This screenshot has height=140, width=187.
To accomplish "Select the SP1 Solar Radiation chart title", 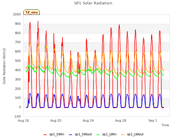I will tap(93, 3).
